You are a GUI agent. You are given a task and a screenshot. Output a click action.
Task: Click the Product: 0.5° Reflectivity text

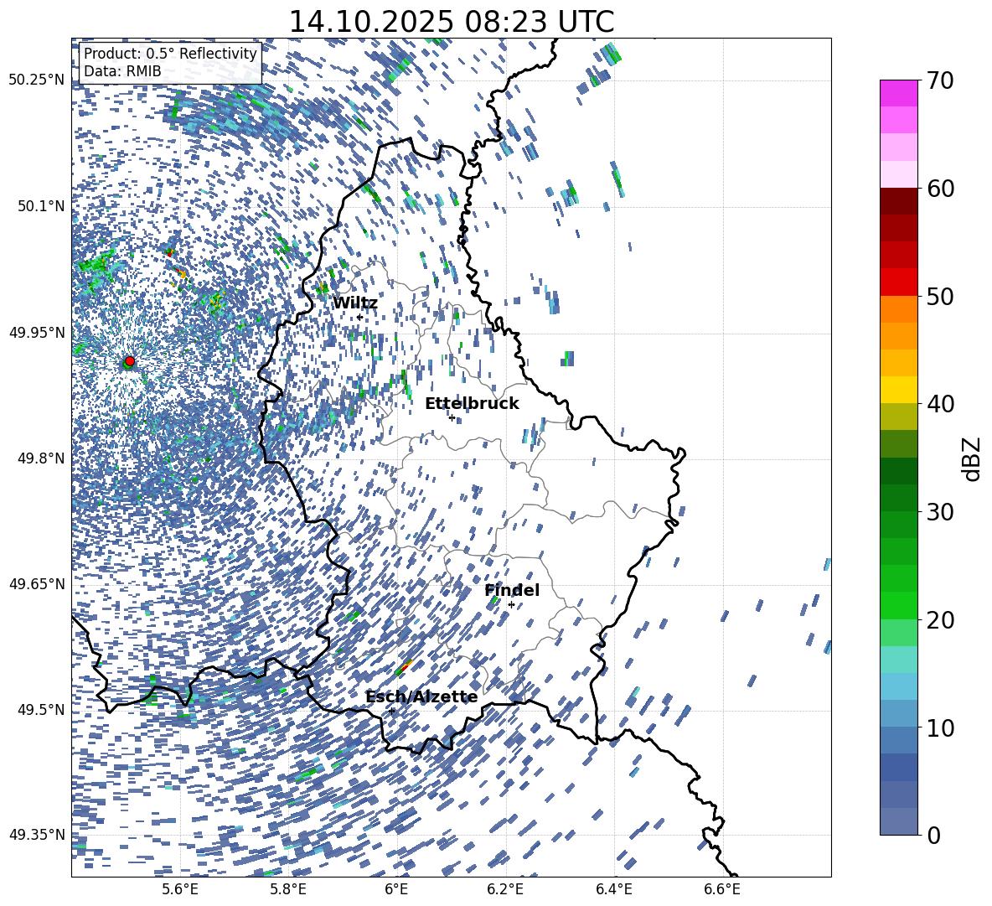coord(170,54)
